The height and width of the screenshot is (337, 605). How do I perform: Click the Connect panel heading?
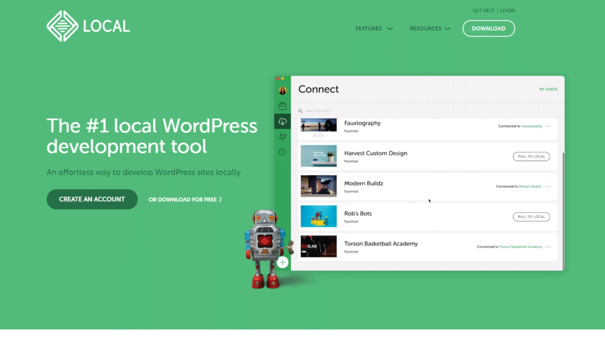click(318, 89)
